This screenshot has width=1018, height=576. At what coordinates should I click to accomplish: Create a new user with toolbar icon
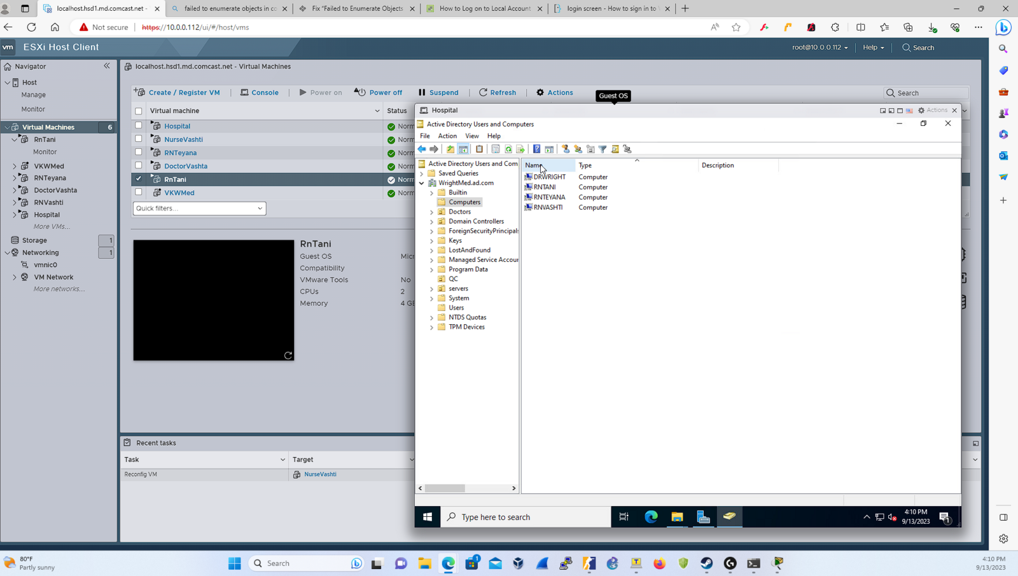coord(566,149)
